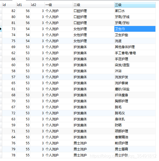Viewport: 159px width, 161px height.
Task: Click 女性护理 in the row with id 74
Action: 94,35
